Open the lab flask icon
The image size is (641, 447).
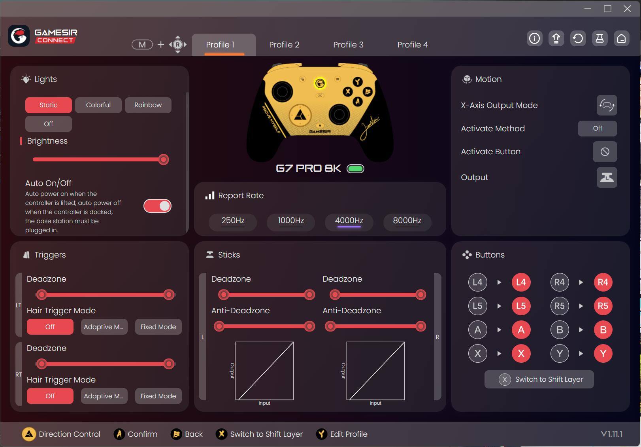click(x=600, y=38)
